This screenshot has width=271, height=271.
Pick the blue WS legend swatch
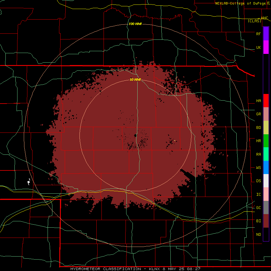pyautogui.click(x=266, y=167)
